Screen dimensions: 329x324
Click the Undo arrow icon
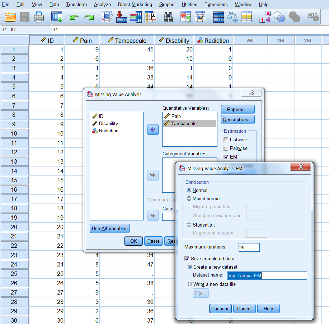click(75, 17)
